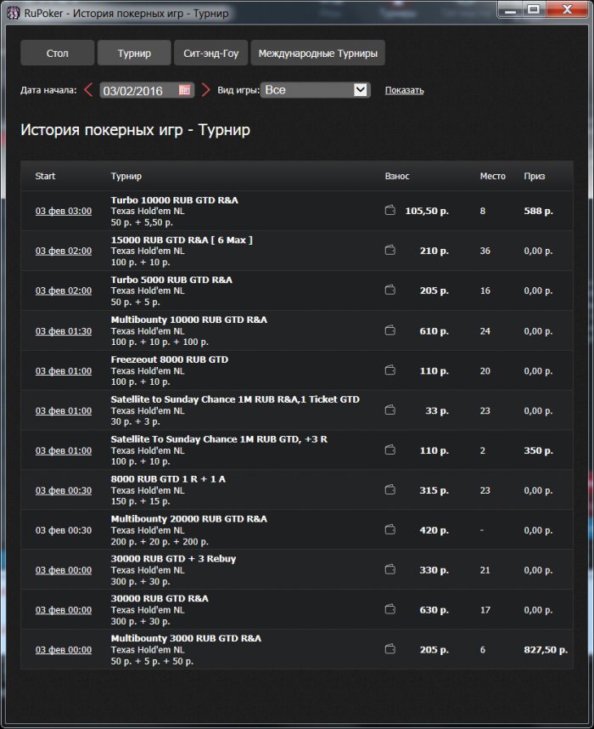
Task: Click the start date input field
Action: (x=138, y=90)
